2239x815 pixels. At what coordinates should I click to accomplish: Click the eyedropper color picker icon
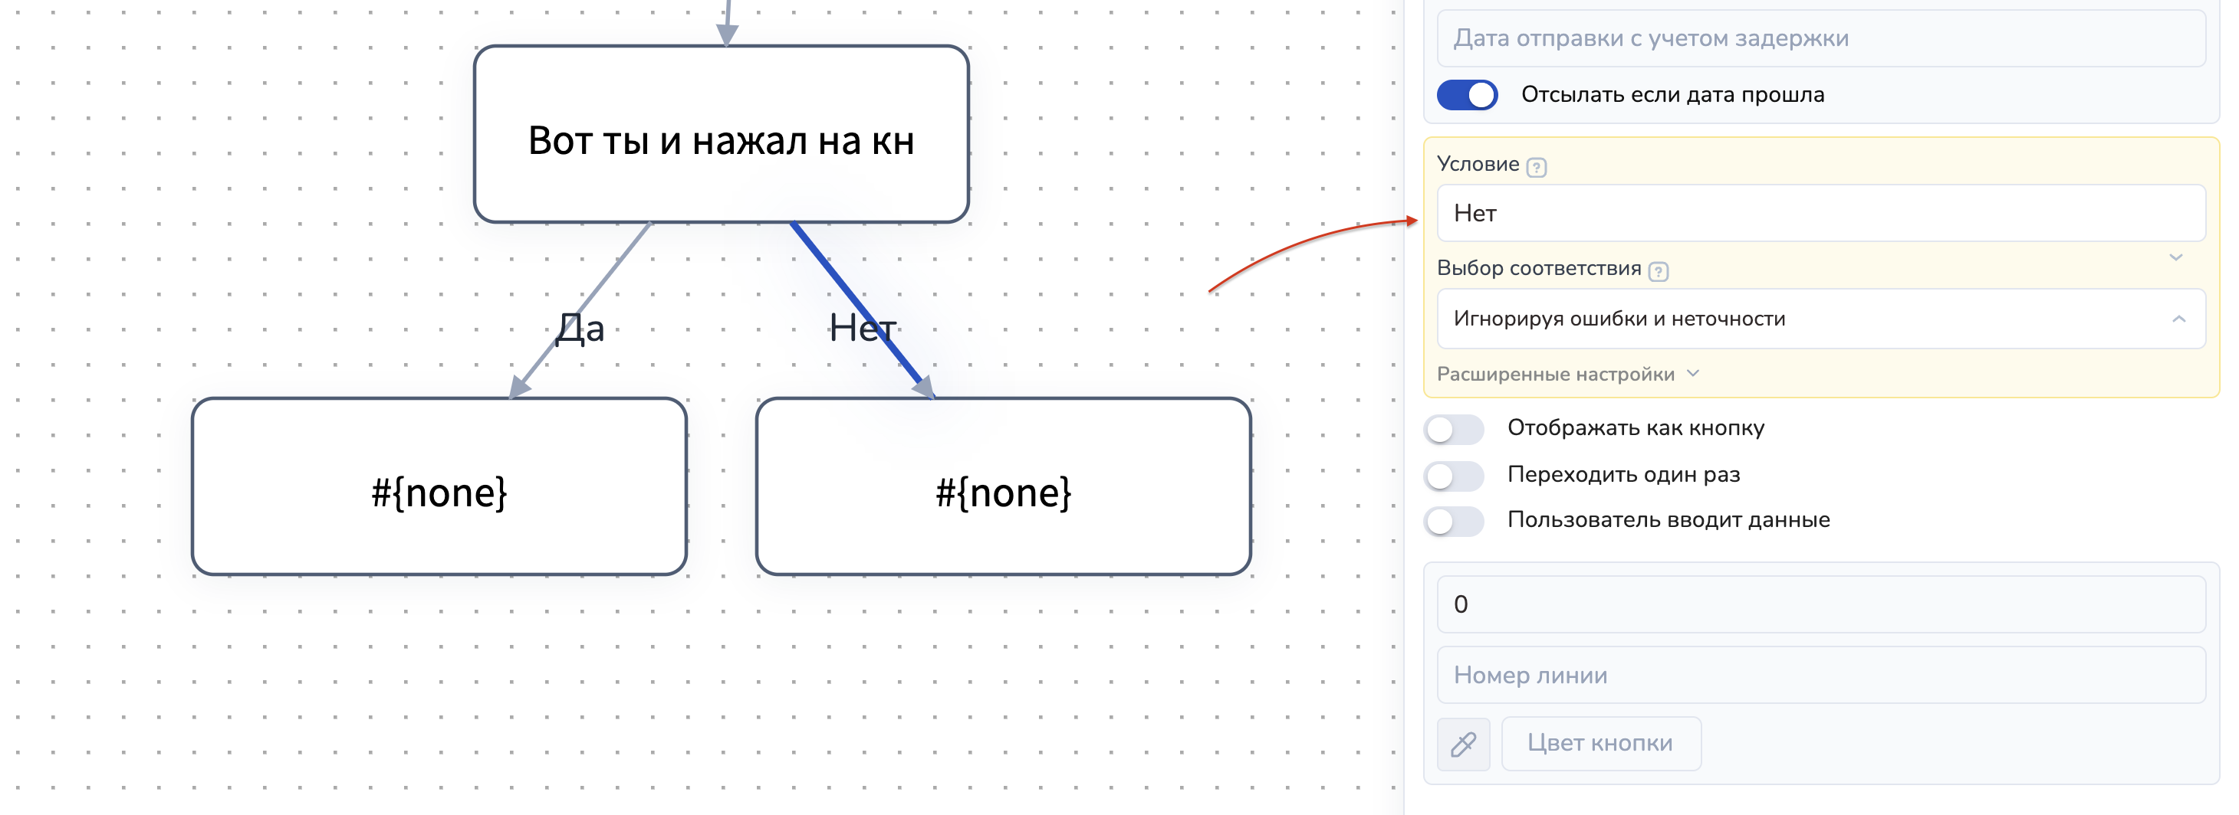(x=1463, y=744)
